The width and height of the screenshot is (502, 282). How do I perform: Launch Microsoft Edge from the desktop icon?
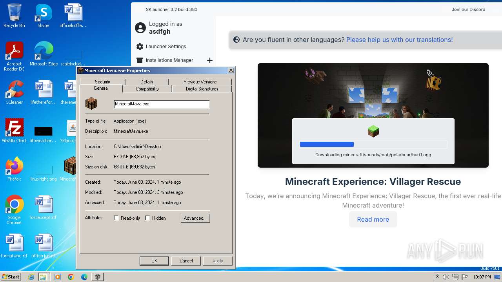[44, 54]
